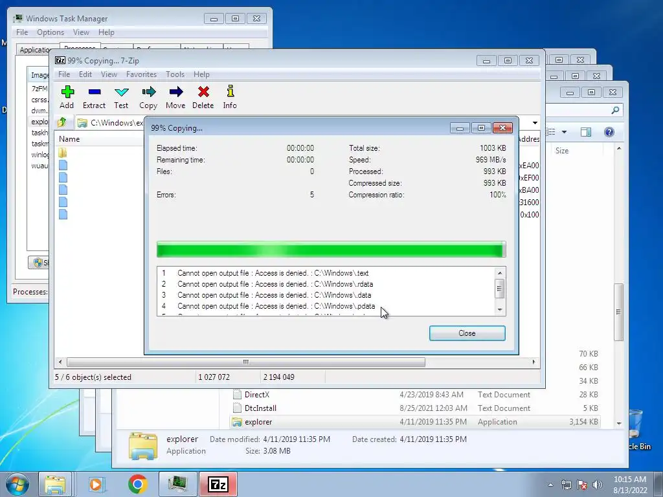Viewport: 663px width, 497px height.
Task: Click the 7-Zip horizontal scrollbar thumb
Action: click(245, 362)
